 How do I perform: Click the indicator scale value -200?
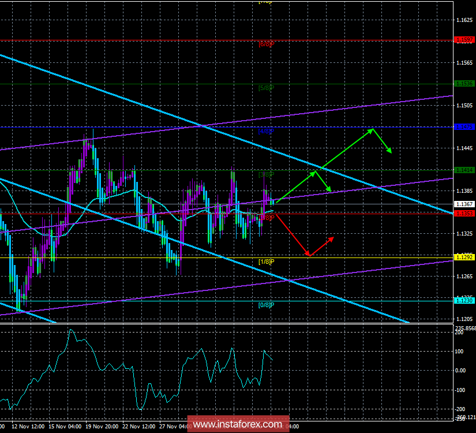460,409
